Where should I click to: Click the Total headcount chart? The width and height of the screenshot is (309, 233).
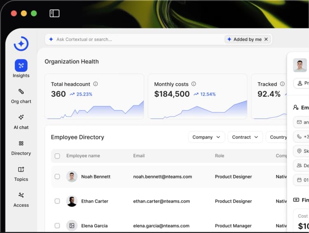[x=95, y=110]
